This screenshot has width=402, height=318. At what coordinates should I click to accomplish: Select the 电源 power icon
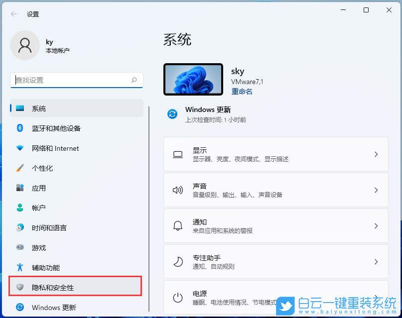click(x=177, y=297)
